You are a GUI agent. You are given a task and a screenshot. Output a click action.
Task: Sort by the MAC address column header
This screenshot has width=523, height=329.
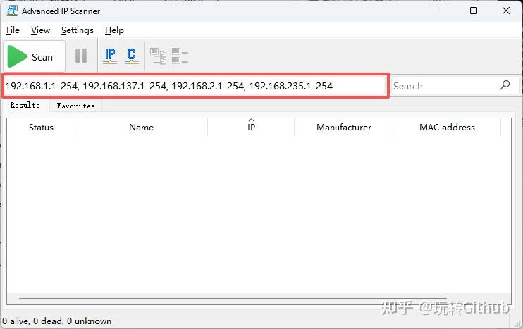tap(447, 128)
